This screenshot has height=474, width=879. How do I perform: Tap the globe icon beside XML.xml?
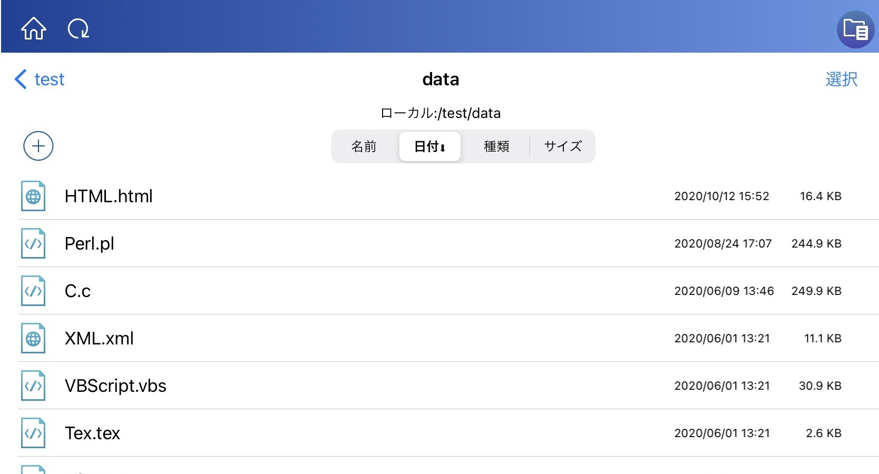coord(33,338)
